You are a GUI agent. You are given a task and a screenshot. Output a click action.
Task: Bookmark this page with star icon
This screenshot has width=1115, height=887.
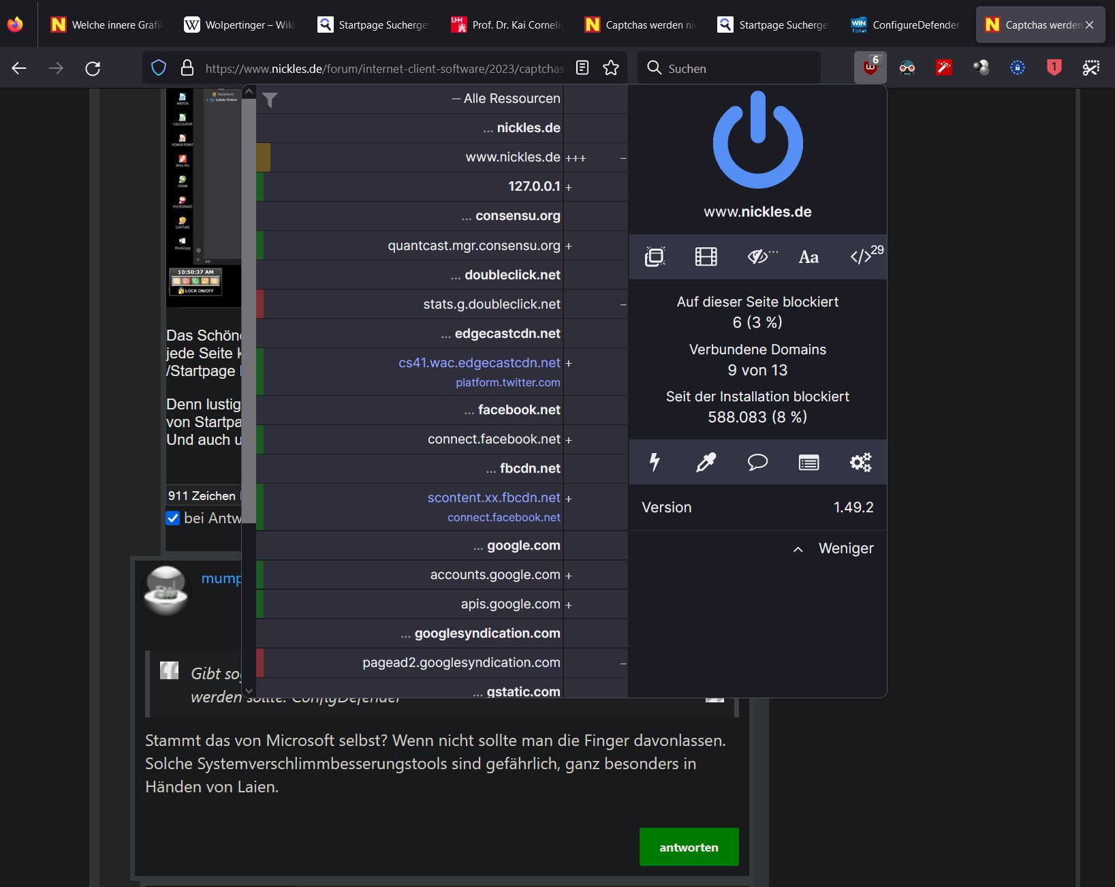611,67
